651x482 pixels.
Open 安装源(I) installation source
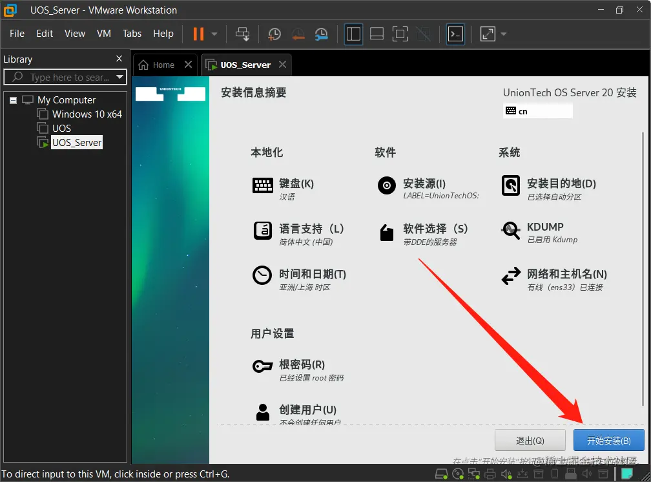coord(428,189)
